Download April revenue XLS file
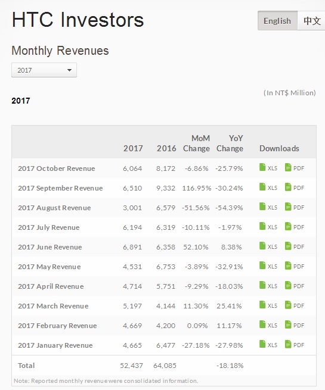Image resolution: width=325 pixels, height=390 pixels. 268,286
